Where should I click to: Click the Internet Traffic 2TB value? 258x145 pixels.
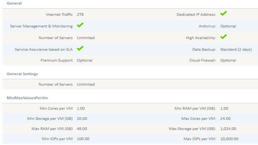(x=80, y=14)
